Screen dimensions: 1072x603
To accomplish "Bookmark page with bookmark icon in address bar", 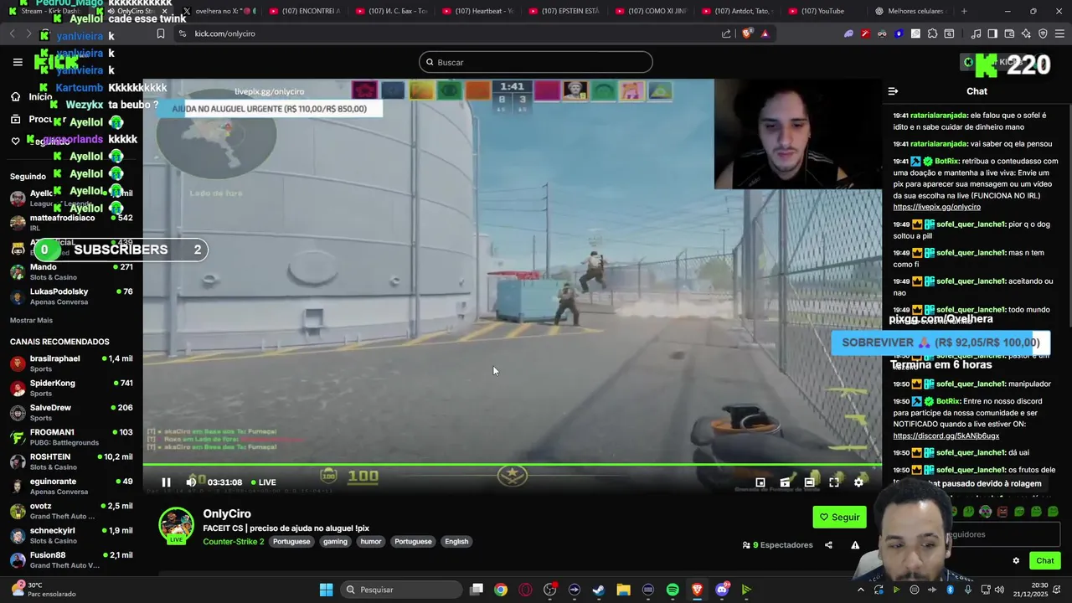I will pyautogui.click(x=160, y=33).
